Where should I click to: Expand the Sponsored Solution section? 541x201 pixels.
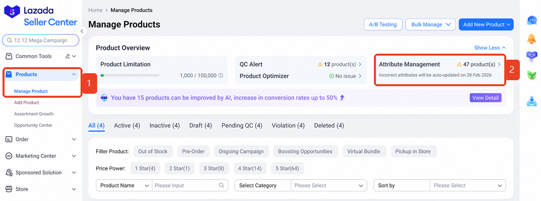coord(73,172)
